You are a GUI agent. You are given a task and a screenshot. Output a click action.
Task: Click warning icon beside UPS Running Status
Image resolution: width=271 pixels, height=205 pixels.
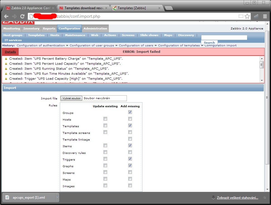point(6,69)
